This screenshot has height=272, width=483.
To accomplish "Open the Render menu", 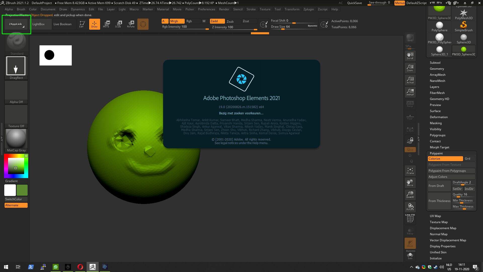I will (224, 9).
